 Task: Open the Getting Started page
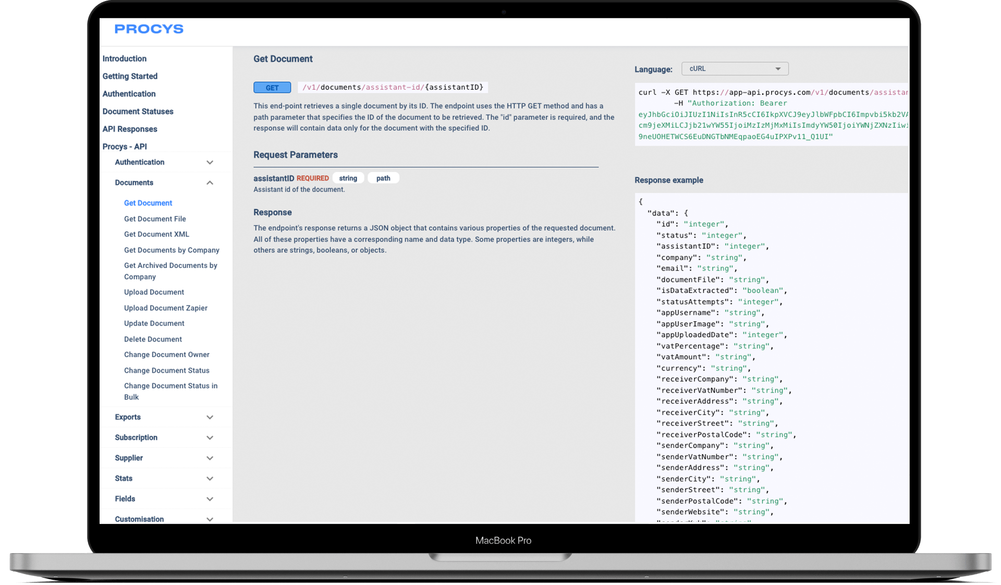point(130,76)
